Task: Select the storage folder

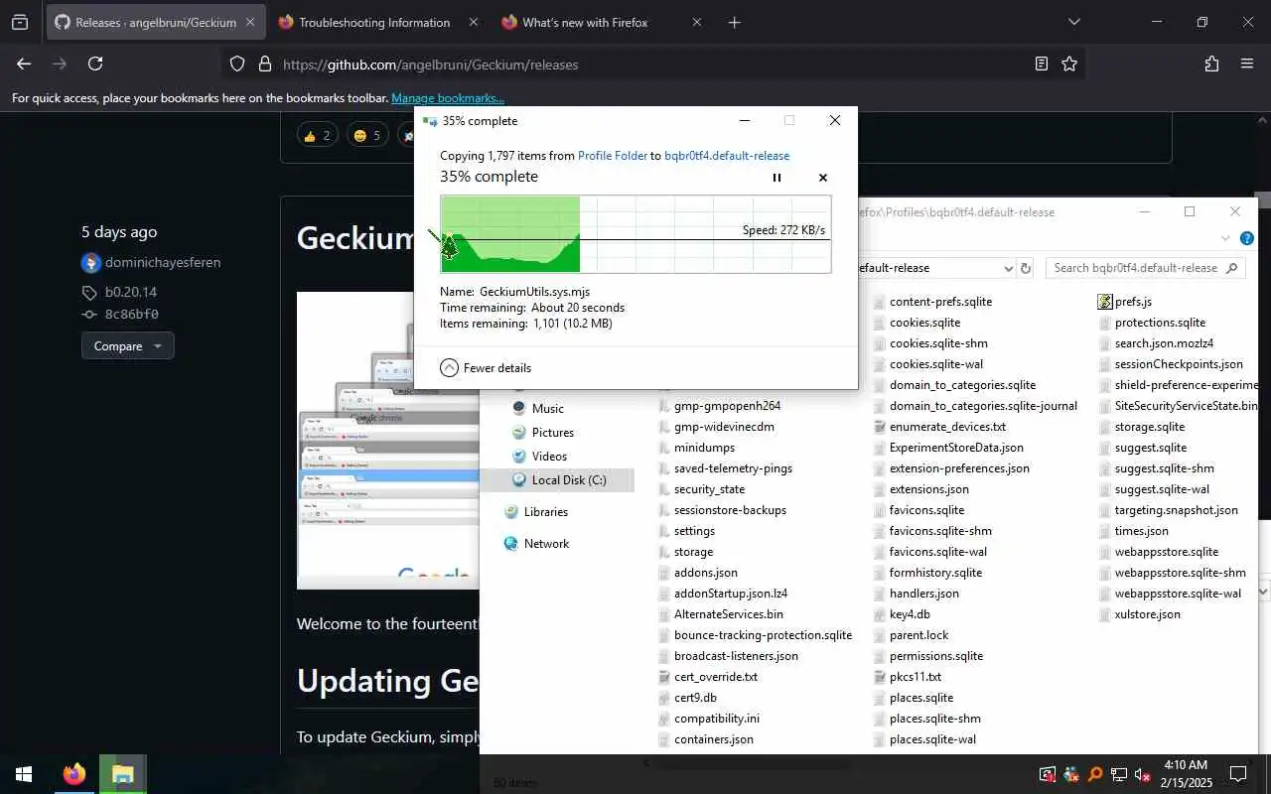Action: pos(685,552)
